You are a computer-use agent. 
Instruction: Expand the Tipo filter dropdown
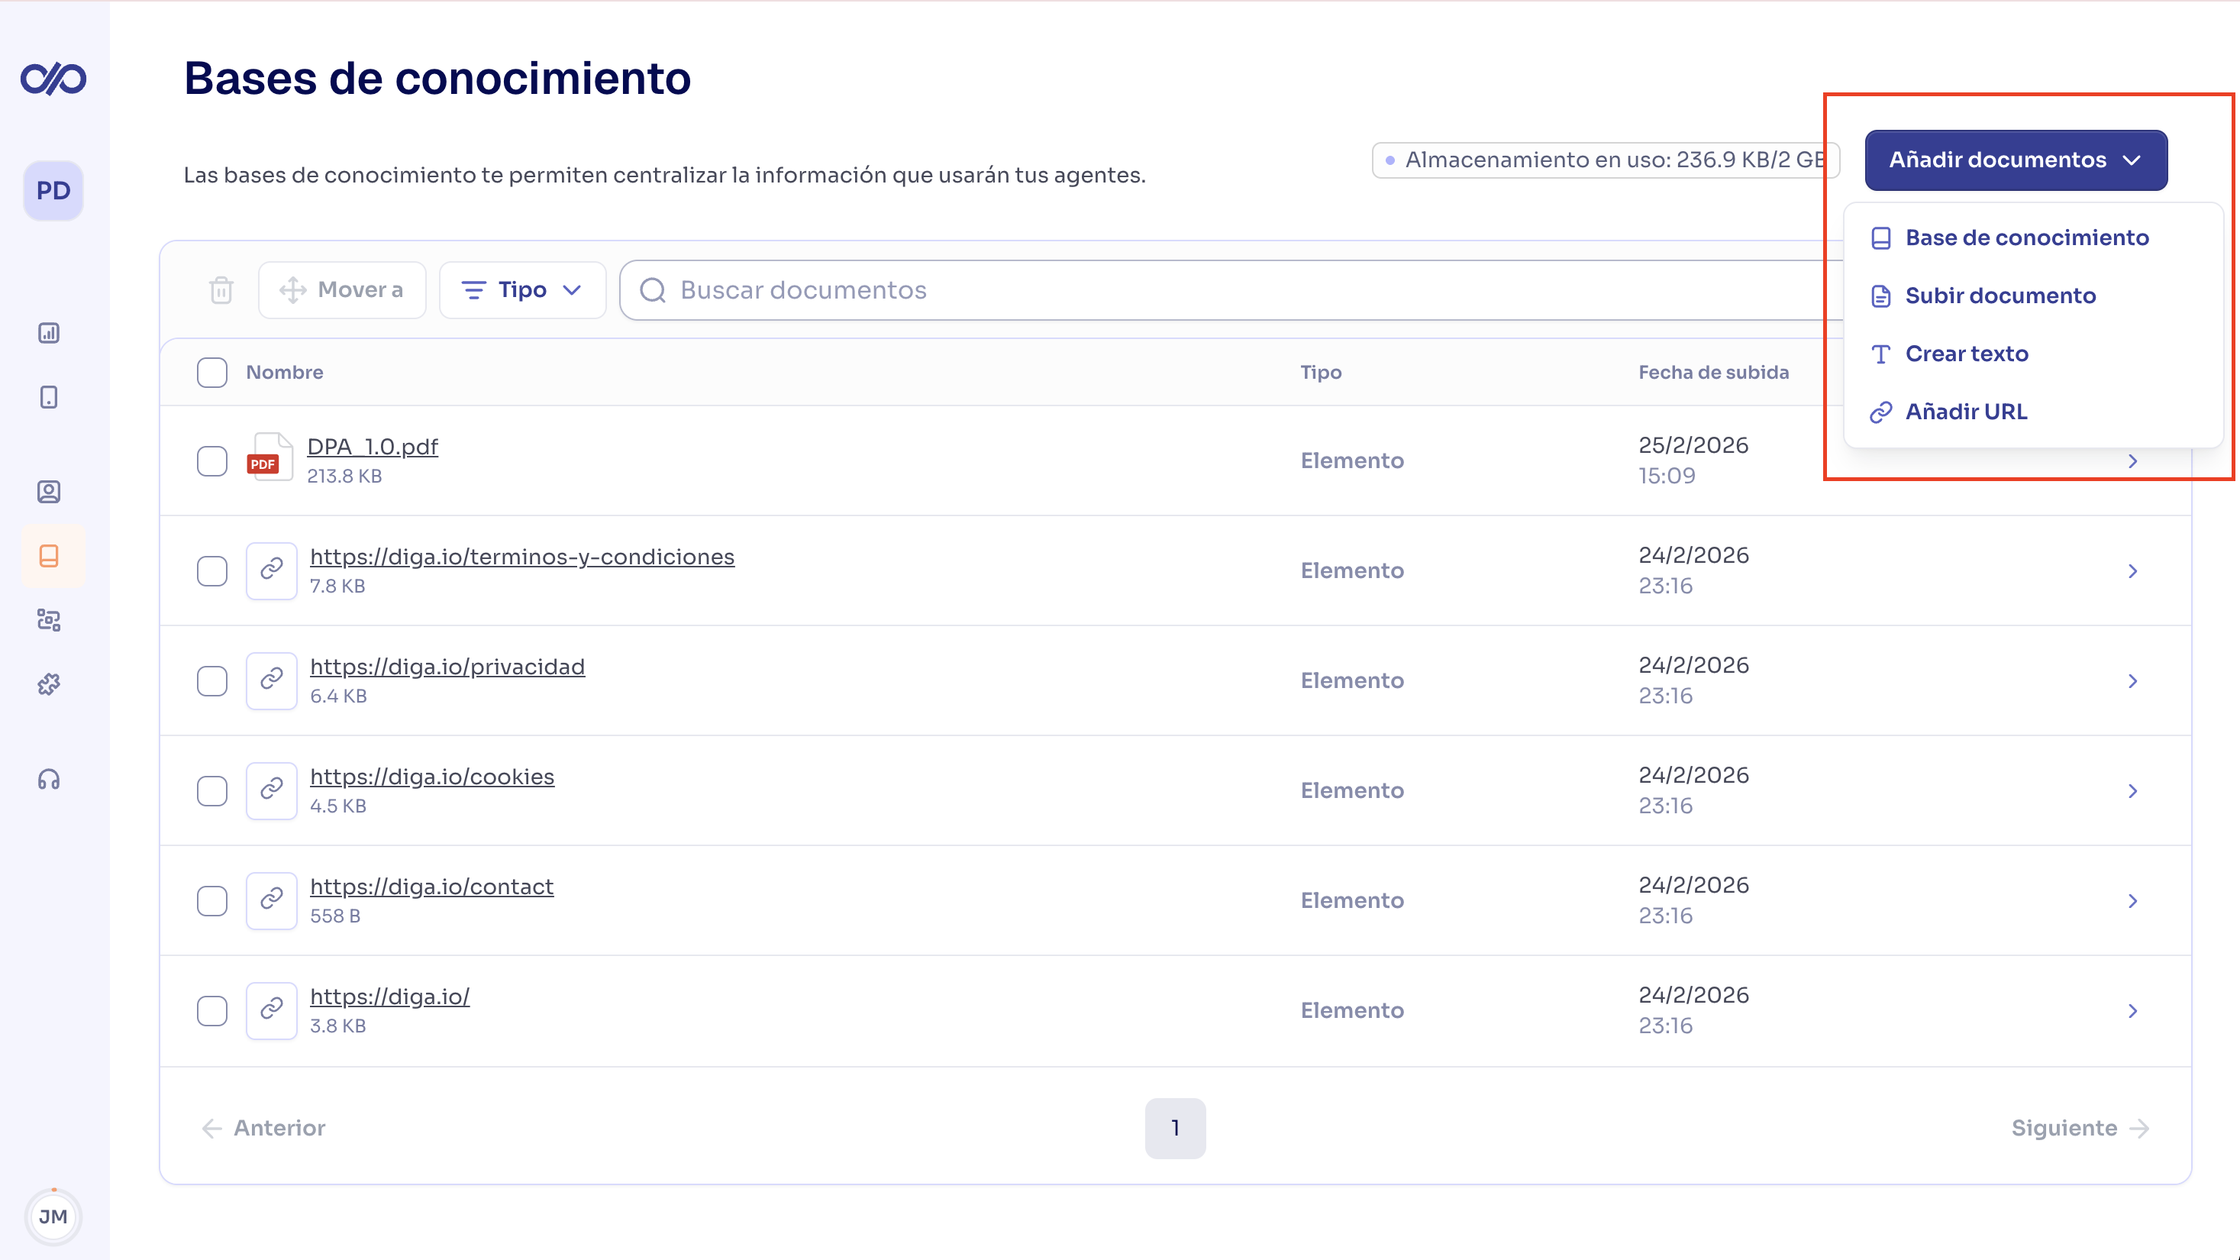521,290
